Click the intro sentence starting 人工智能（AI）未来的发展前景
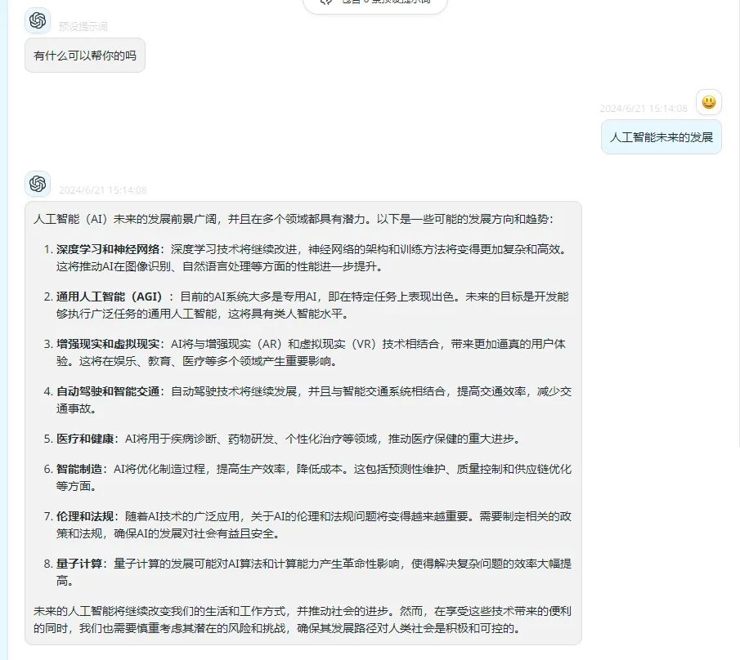The image size is (740, 660). pos(293,219)
